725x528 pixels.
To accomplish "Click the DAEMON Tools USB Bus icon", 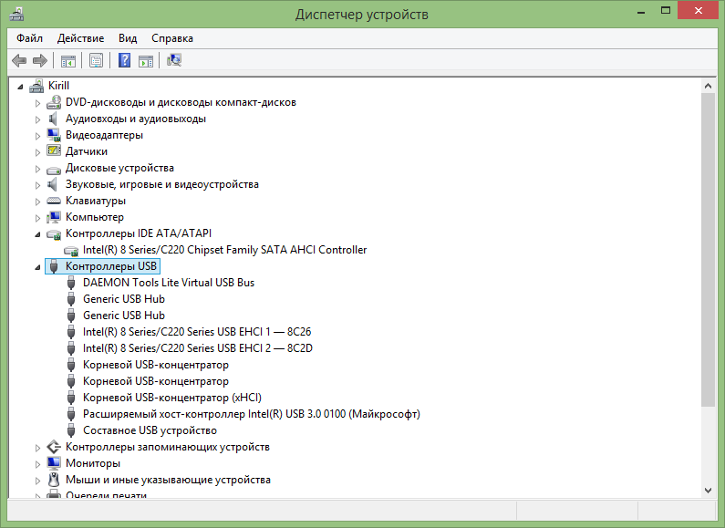I will [71, 283].
